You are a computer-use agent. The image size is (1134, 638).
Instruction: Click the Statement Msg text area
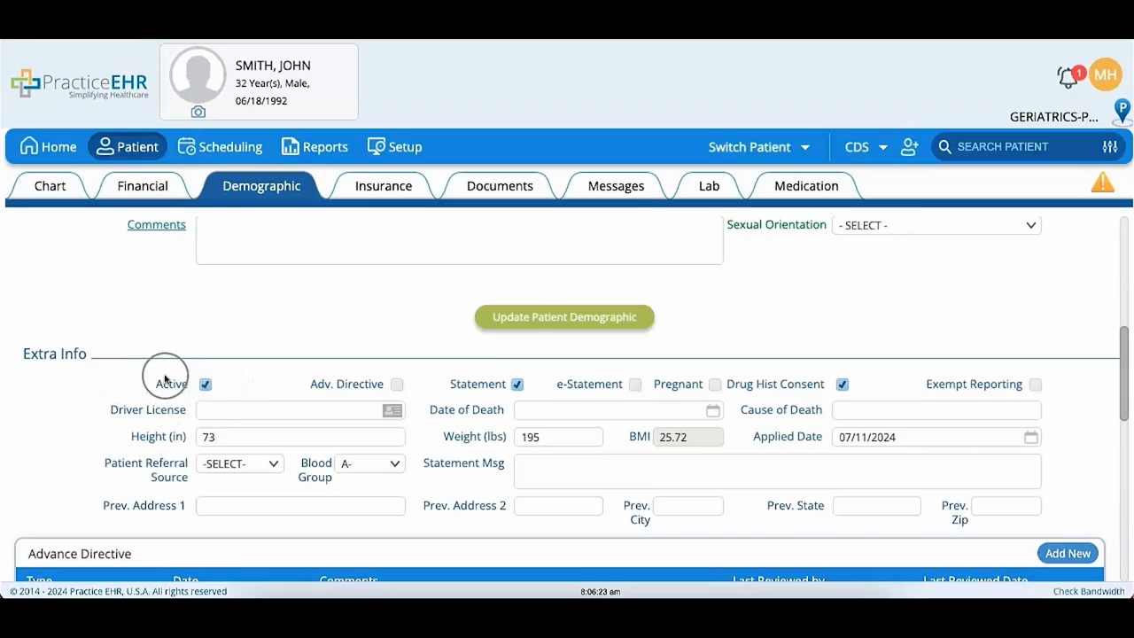click(777, 471)
